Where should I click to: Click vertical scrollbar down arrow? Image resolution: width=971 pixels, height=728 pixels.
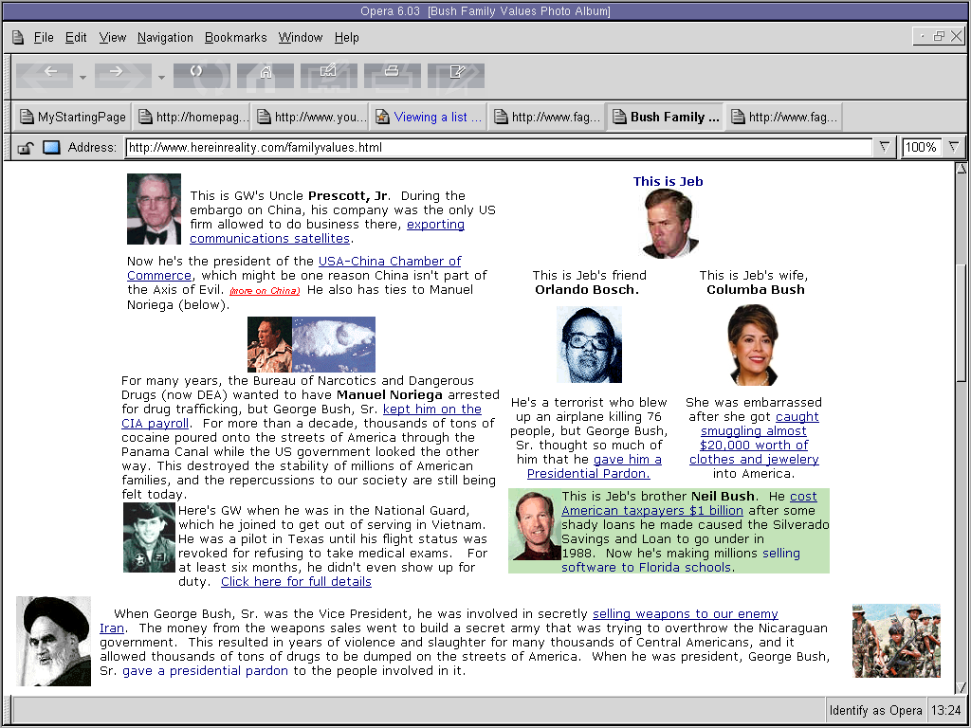[962, 688]
